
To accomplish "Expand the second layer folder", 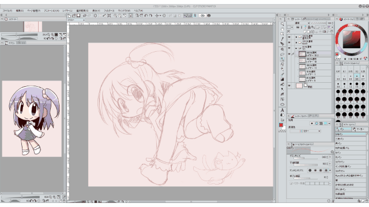I will 296,43.
